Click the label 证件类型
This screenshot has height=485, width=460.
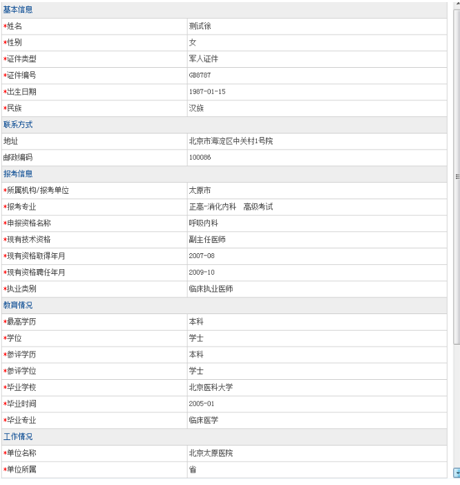point(21,59)
